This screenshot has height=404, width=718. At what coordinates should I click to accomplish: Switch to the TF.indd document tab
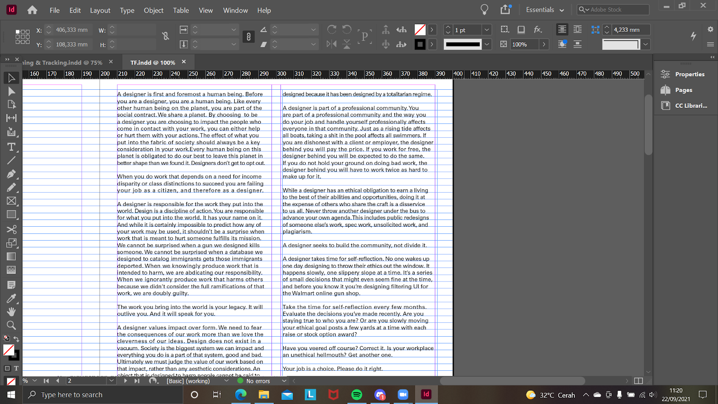(153, 62)
